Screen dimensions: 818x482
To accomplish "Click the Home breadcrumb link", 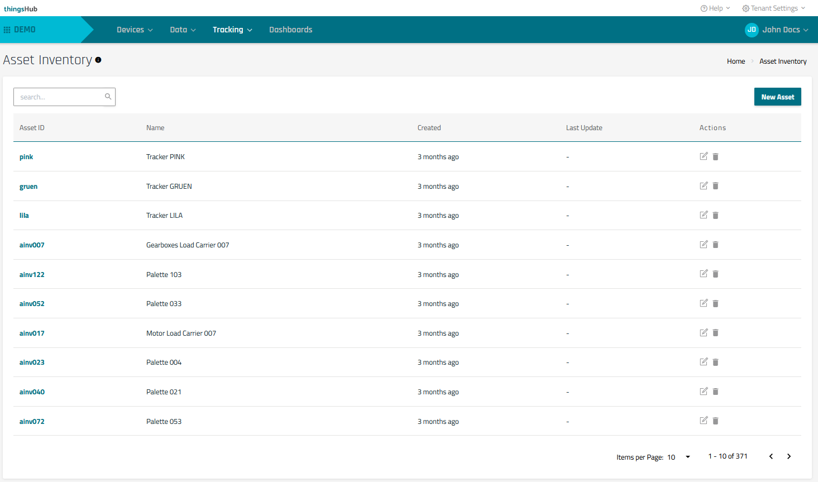I will [735, 61].
